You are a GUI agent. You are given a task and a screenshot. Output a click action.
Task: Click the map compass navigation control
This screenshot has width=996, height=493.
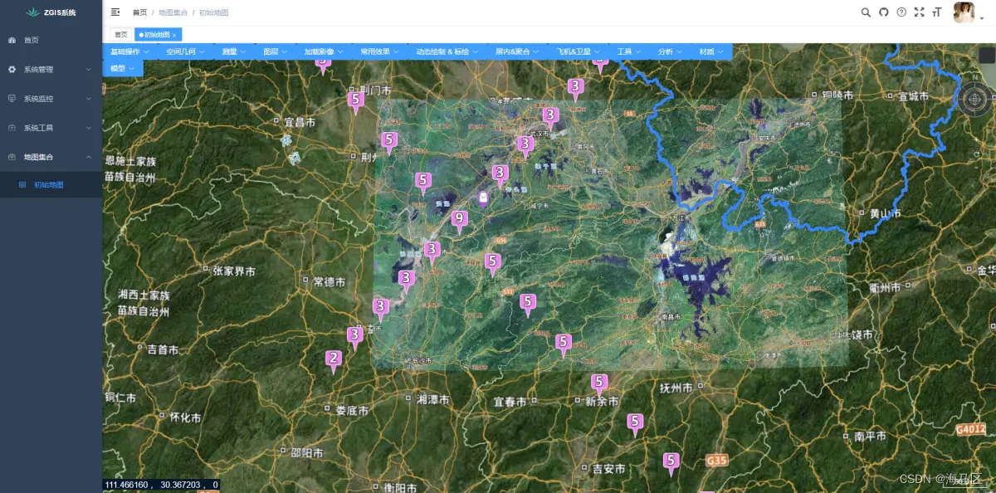coord(974,100)
